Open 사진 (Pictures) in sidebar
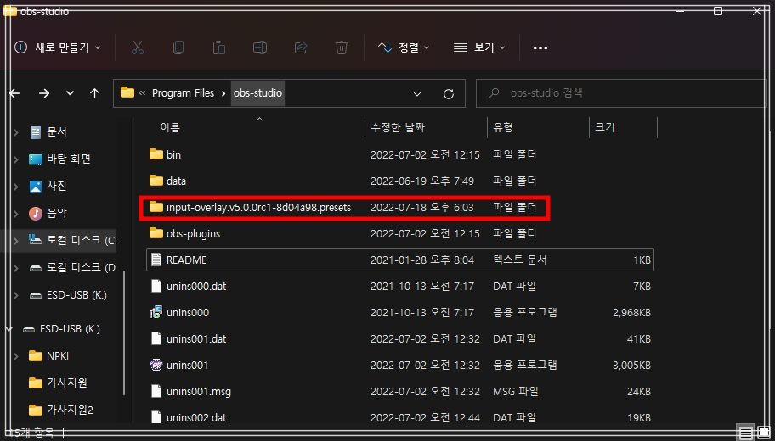This screenshot has height=441, width=775. 56,186
